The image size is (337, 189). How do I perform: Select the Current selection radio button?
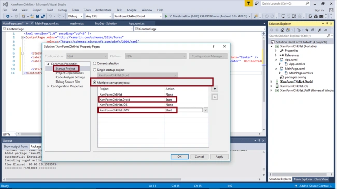94,63
